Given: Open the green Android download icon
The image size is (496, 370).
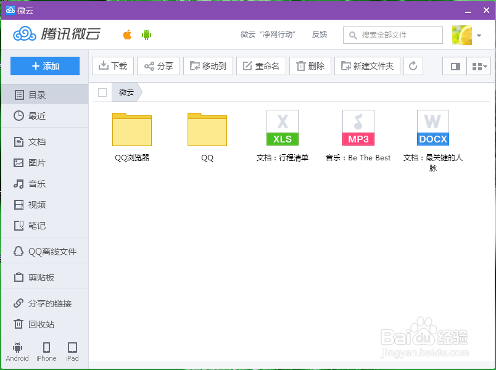Looking at the screenshot, I should tap(146, 35).
